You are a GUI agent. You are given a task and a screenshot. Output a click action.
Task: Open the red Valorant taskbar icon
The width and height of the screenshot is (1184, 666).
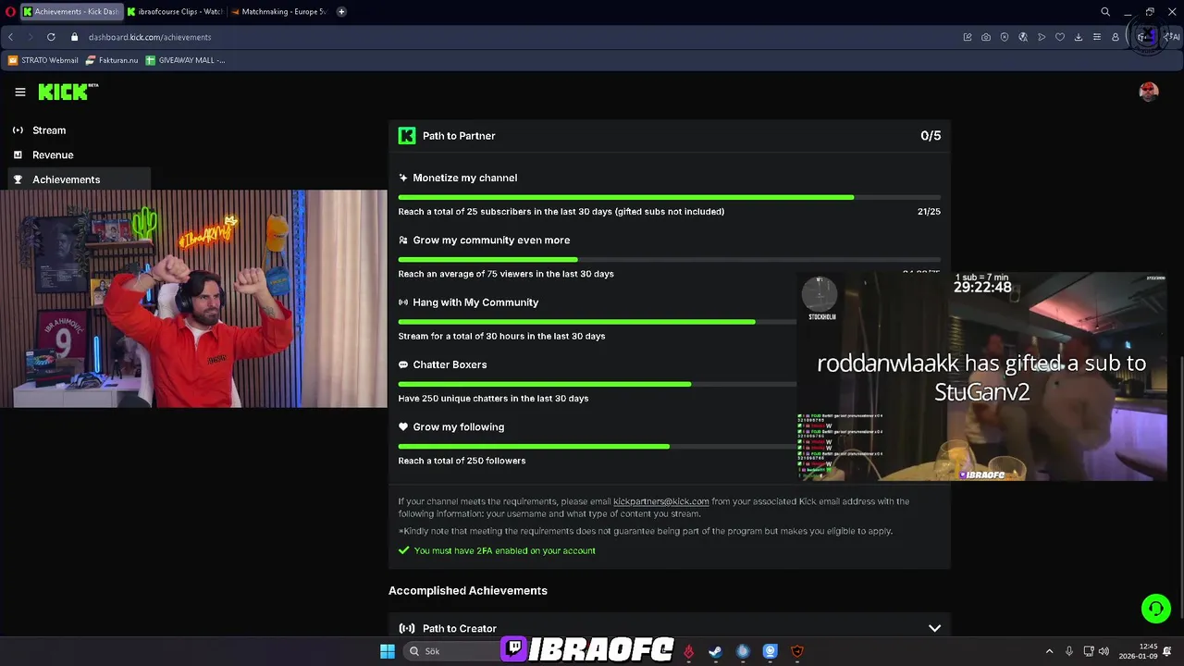pyautogui.click(x=688, y=651)
